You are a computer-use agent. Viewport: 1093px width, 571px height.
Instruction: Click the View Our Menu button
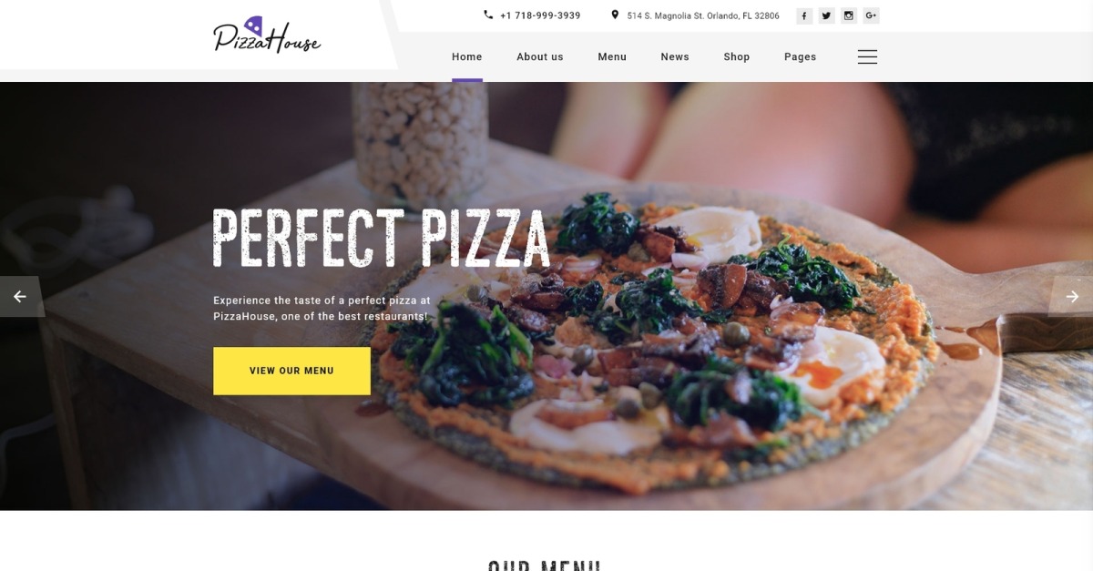click(291, 371)
